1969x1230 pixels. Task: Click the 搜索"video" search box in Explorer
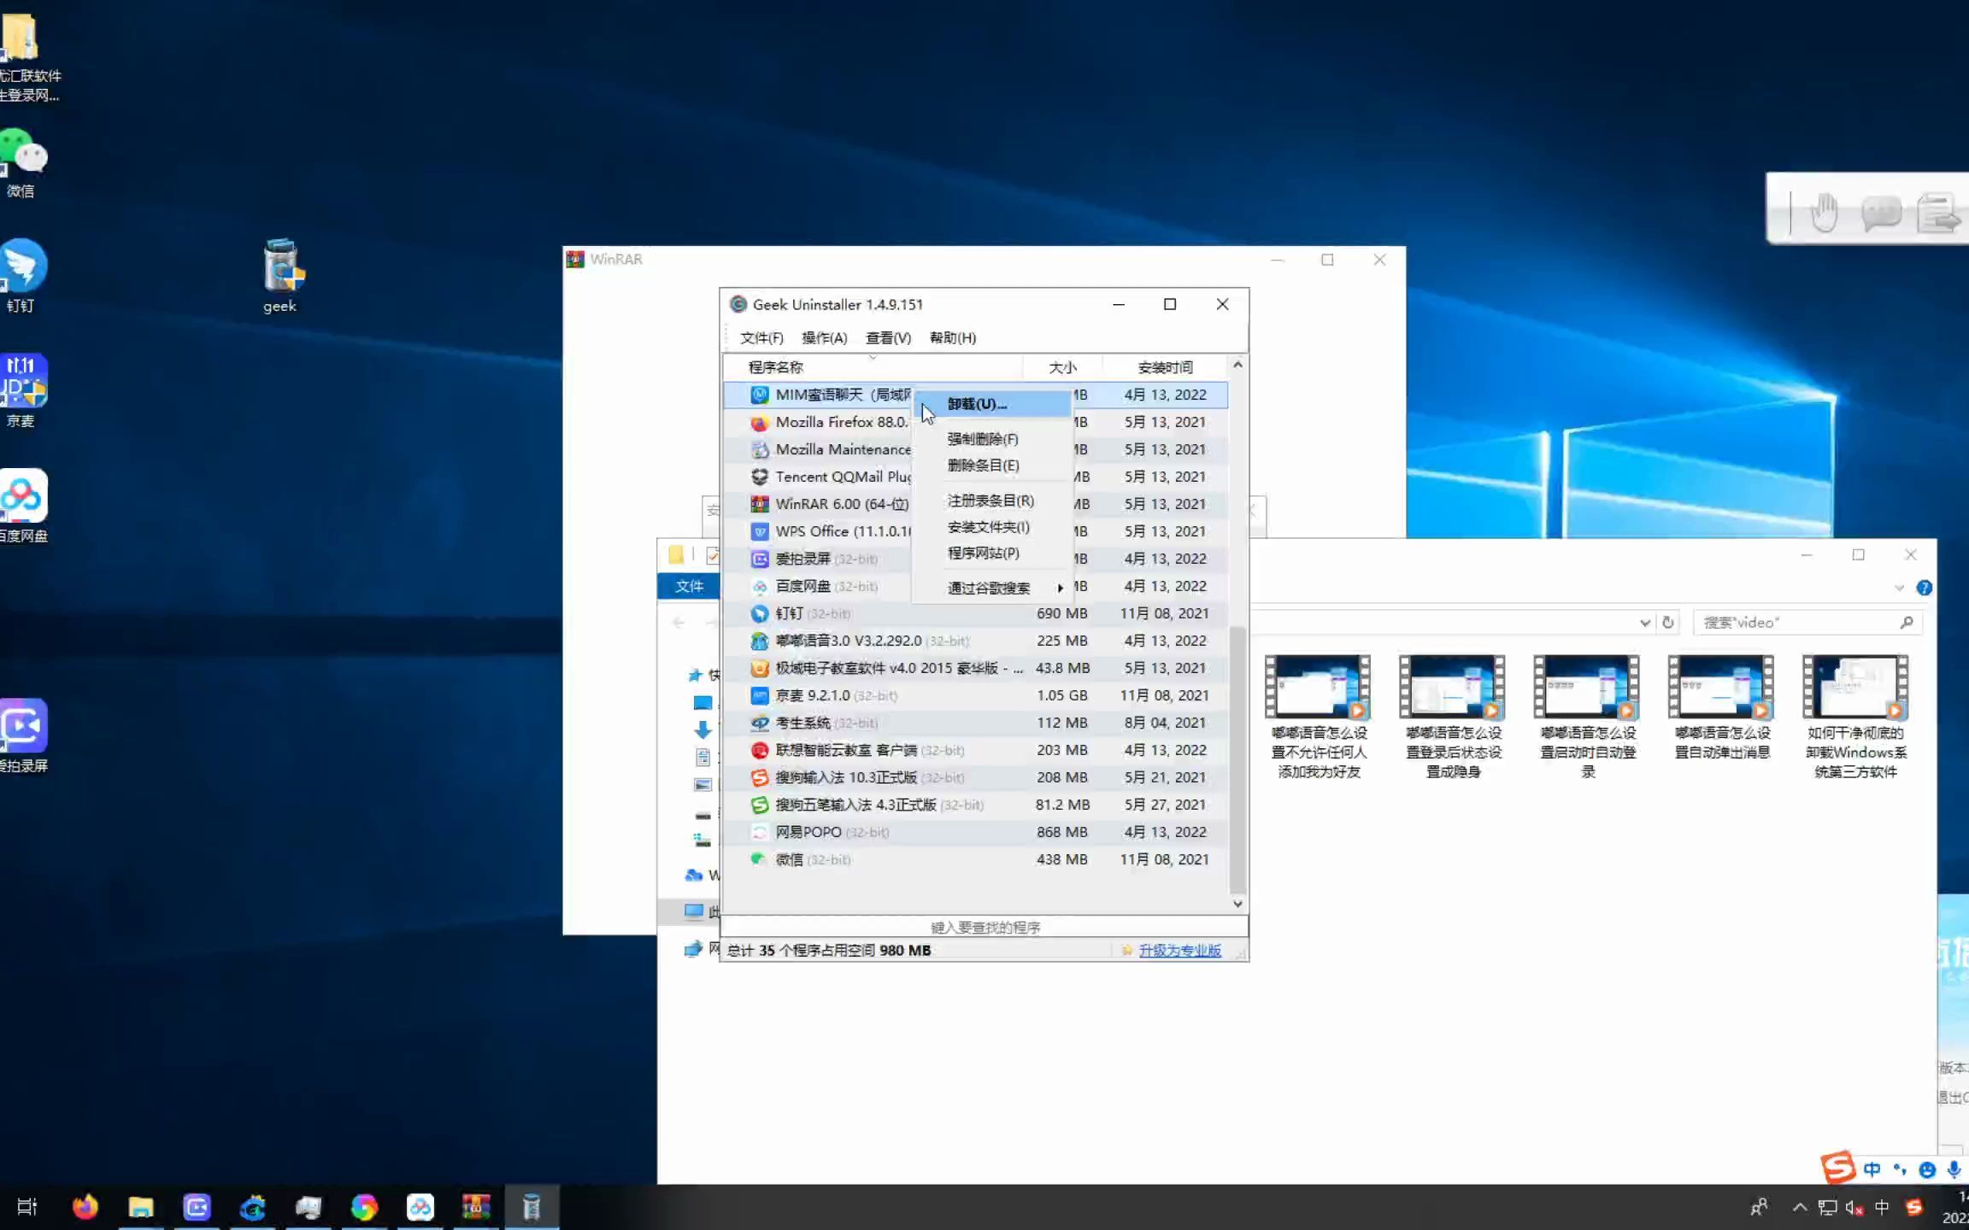pos(1807,623)
